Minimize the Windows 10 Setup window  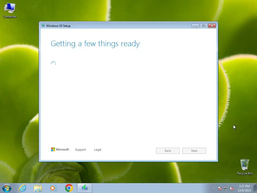tap(195, 26)
